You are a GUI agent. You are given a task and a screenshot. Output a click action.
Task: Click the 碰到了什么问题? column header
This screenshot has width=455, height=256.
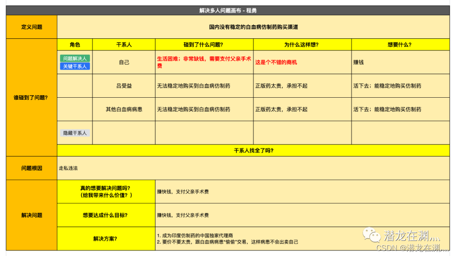pyautogui.click(x=204, y=45)
